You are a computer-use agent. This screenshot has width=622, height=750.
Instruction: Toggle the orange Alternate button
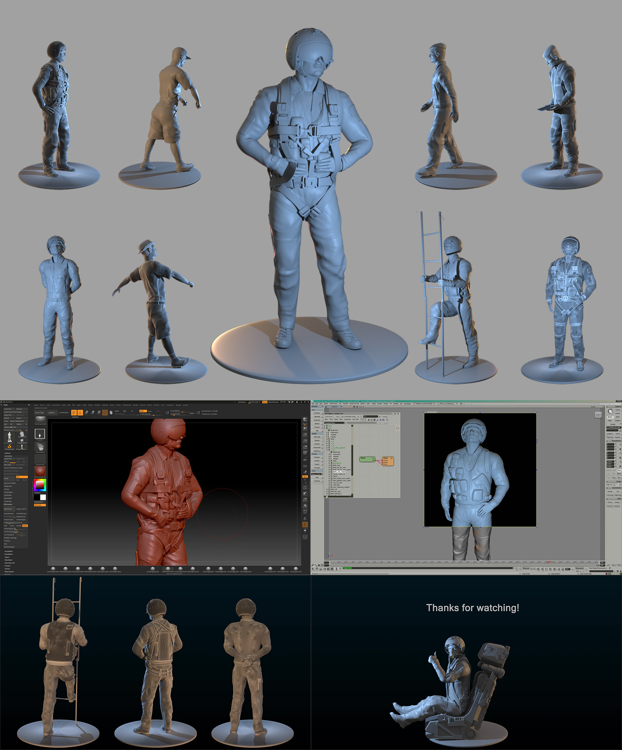[x=40, y=505]
